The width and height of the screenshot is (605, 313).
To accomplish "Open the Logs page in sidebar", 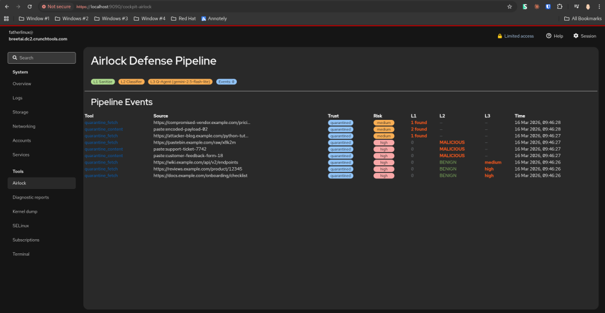I will (18, 98).
